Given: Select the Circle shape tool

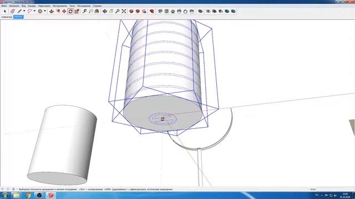Looking at the screenshot, I should point(40,11).
